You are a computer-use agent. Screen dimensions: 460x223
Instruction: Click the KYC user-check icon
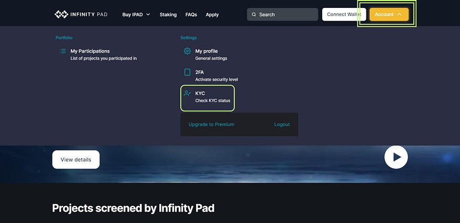coord(187,94)
